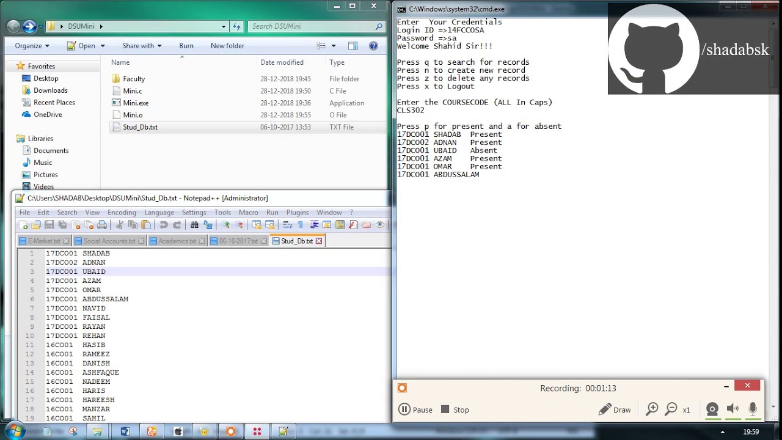Viewport: 782px width, 440px height.
Task: Sort files by Date modified column
Action: click(x=282, y=62)
